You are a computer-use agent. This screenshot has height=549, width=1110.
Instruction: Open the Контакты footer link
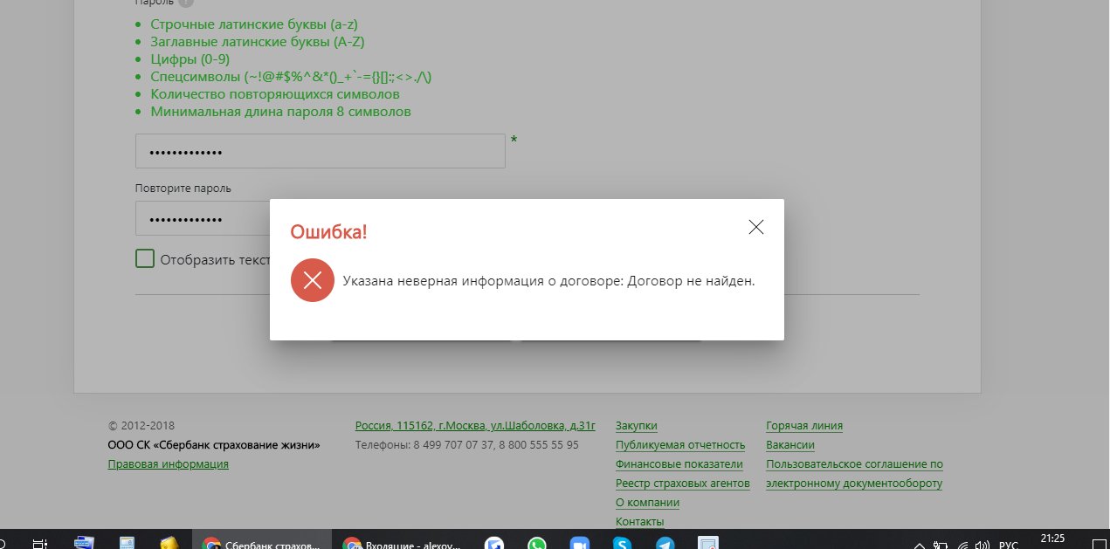[x=639, y=522]
